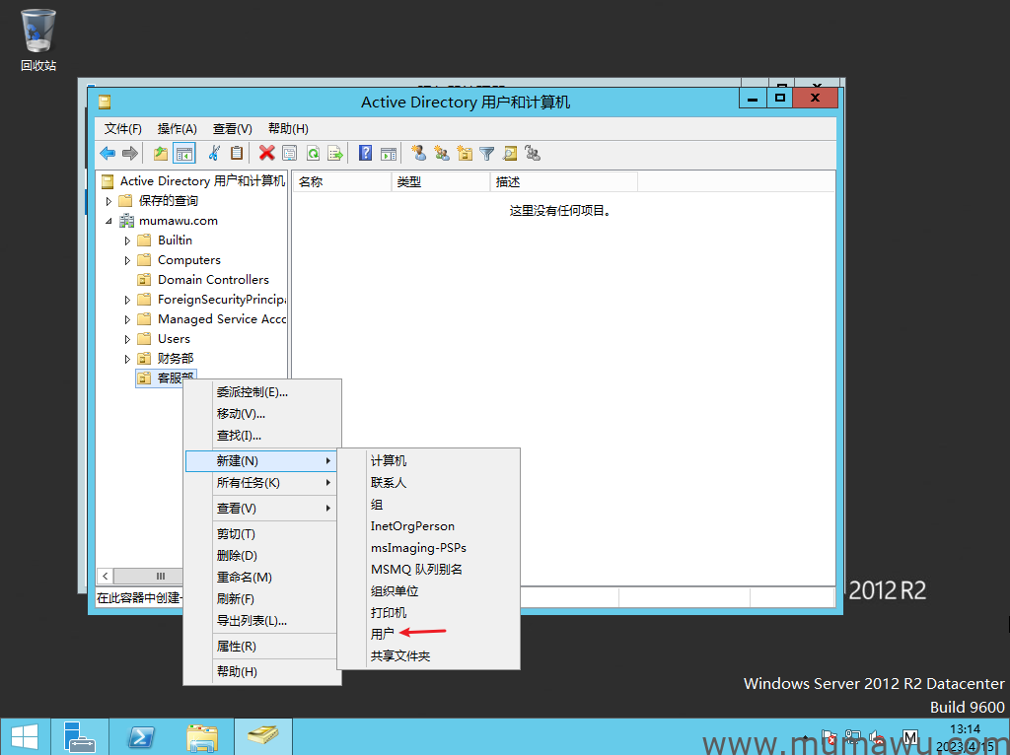The image size is (1010, 755).
Task: Expand the 保存的查询 tree node
Action: coord(108,201)
